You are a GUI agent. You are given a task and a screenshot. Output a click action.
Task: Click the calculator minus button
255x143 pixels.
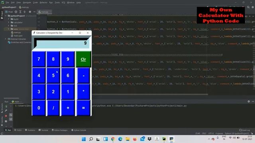(83, 75)
